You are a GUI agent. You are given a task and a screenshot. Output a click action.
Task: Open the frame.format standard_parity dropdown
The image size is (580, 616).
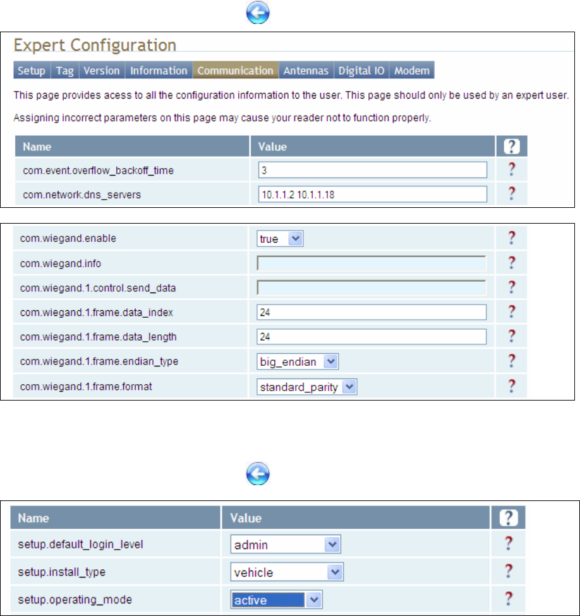point(306,387)
